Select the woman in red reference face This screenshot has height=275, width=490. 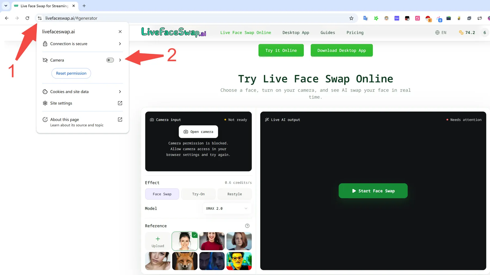[x=212, y=241]
